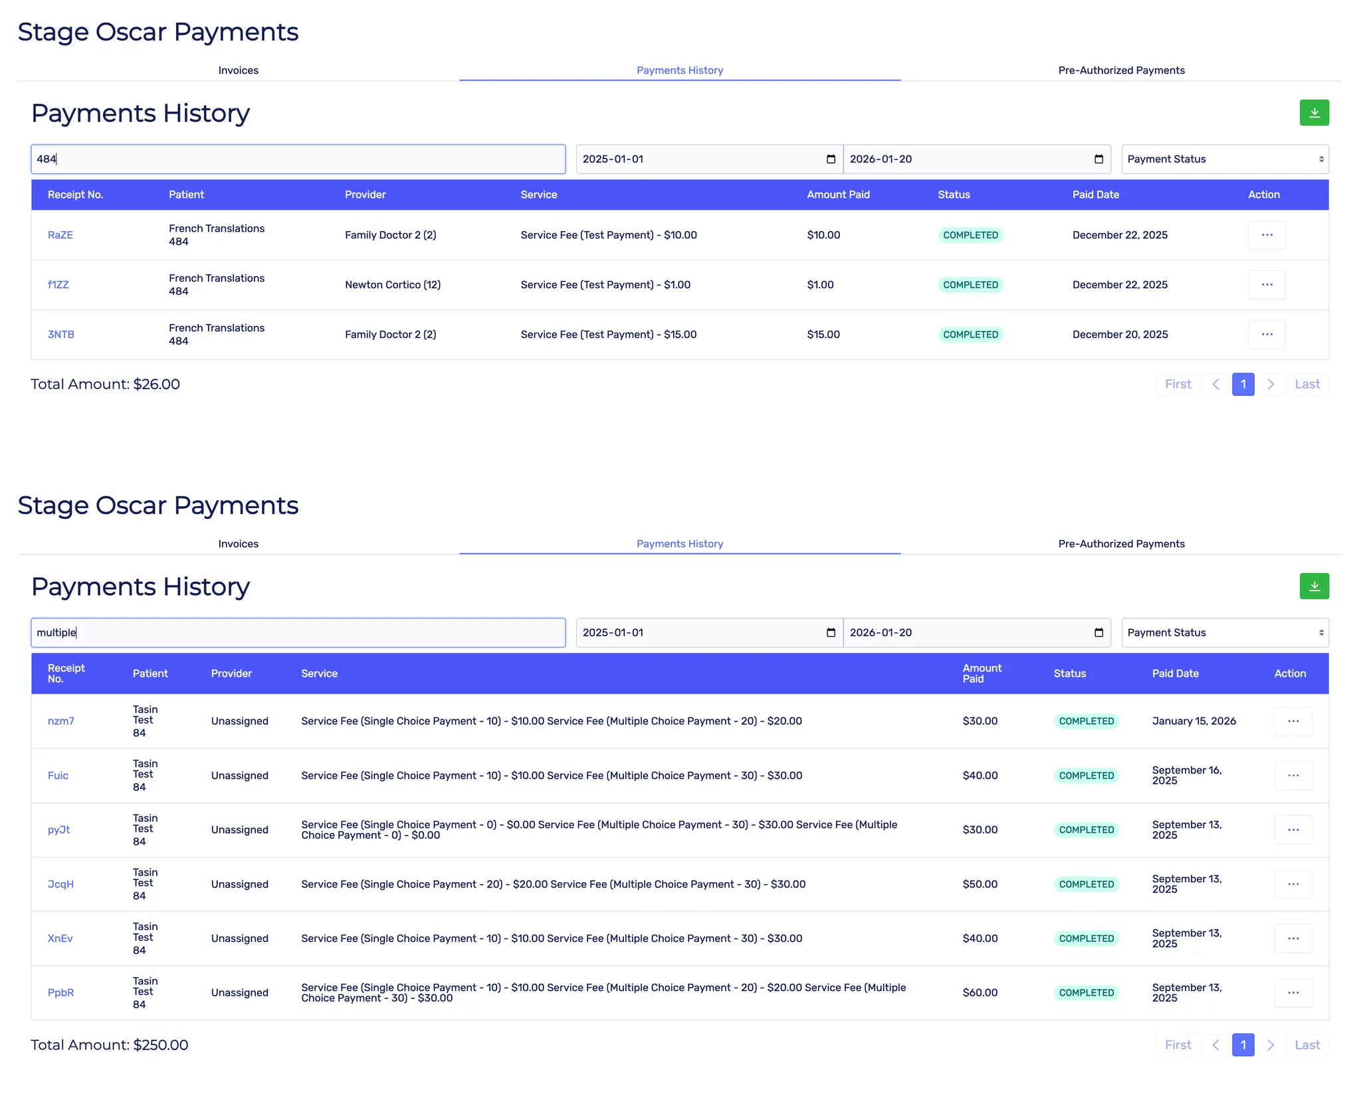Open action menu for receipt f1ZZ
The width and height of the screenshot is (1361, 1096).
[1267, 285]
